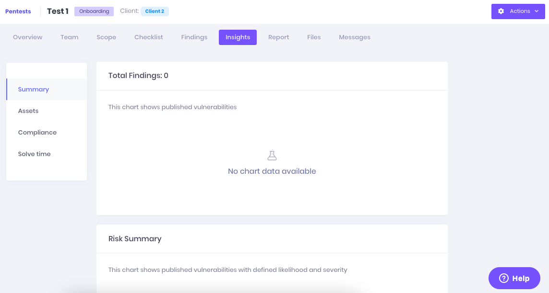This screenshot has height=293, width=549.
Task: Click the Total Findings: 0 heading
Action: (138, 76)
